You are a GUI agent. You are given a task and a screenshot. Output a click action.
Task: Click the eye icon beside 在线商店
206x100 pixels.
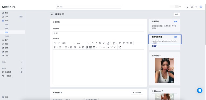tap(22, 72)
